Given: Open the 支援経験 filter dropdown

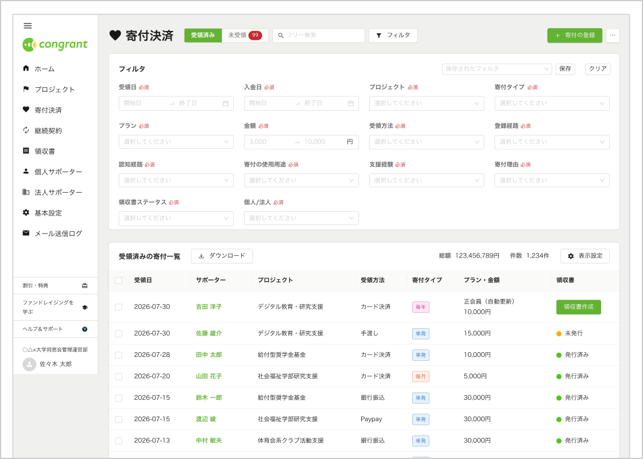Looking at the screenshot, I should (427, 180).
